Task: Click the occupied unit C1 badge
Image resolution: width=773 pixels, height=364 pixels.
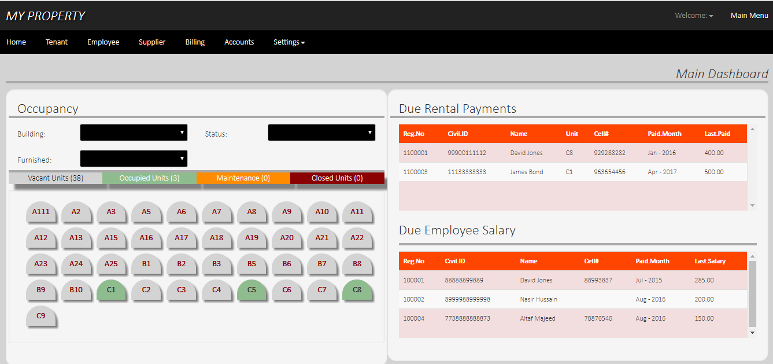Action: point(111,290)
